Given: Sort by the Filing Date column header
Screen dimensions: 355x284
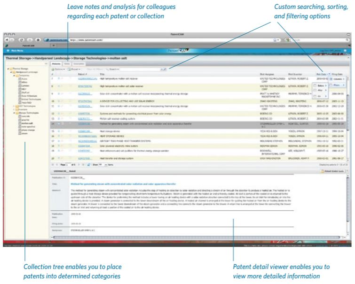Looking at the screenshot, I should [x=337, y=74].
